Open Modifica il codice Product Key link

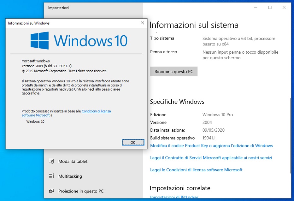(x=211, y=146)
